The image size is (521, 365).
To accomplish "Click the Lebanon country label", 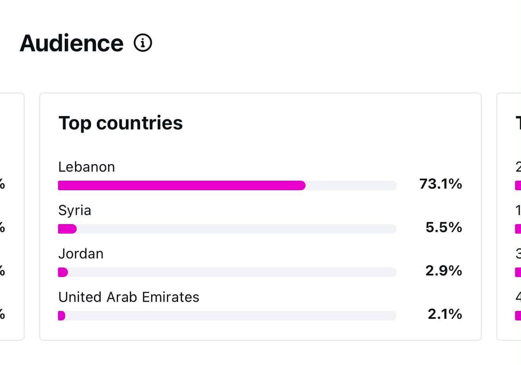I will point(86,167).
